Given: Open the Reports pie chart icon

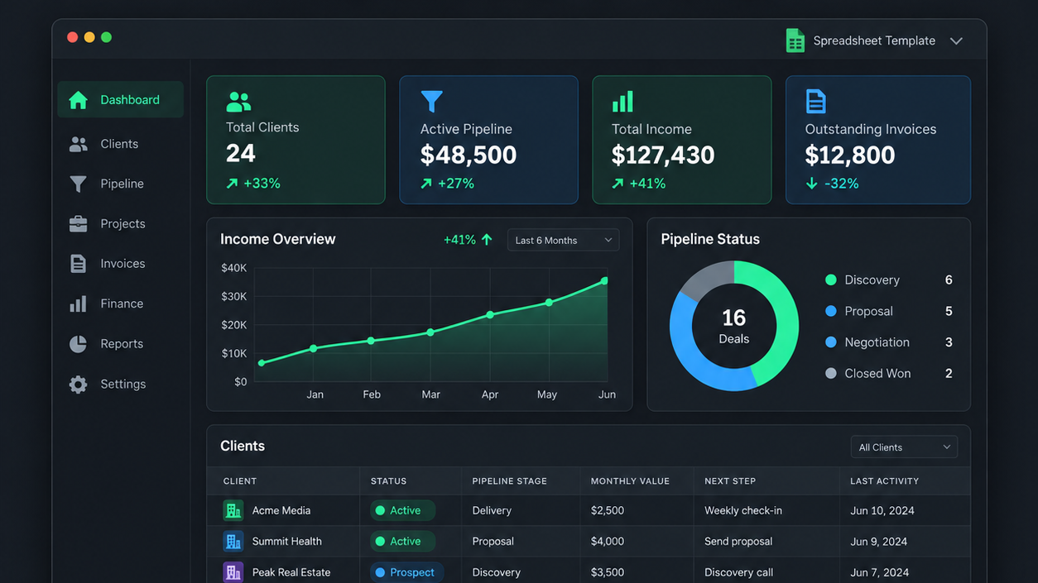Looking at the screenshot, I should [x=78, y=344].
